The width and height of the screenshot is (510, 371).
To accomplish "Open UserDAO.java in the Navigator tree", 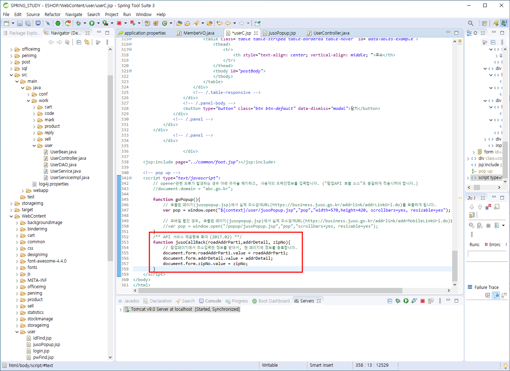I will tap(60, 165).
